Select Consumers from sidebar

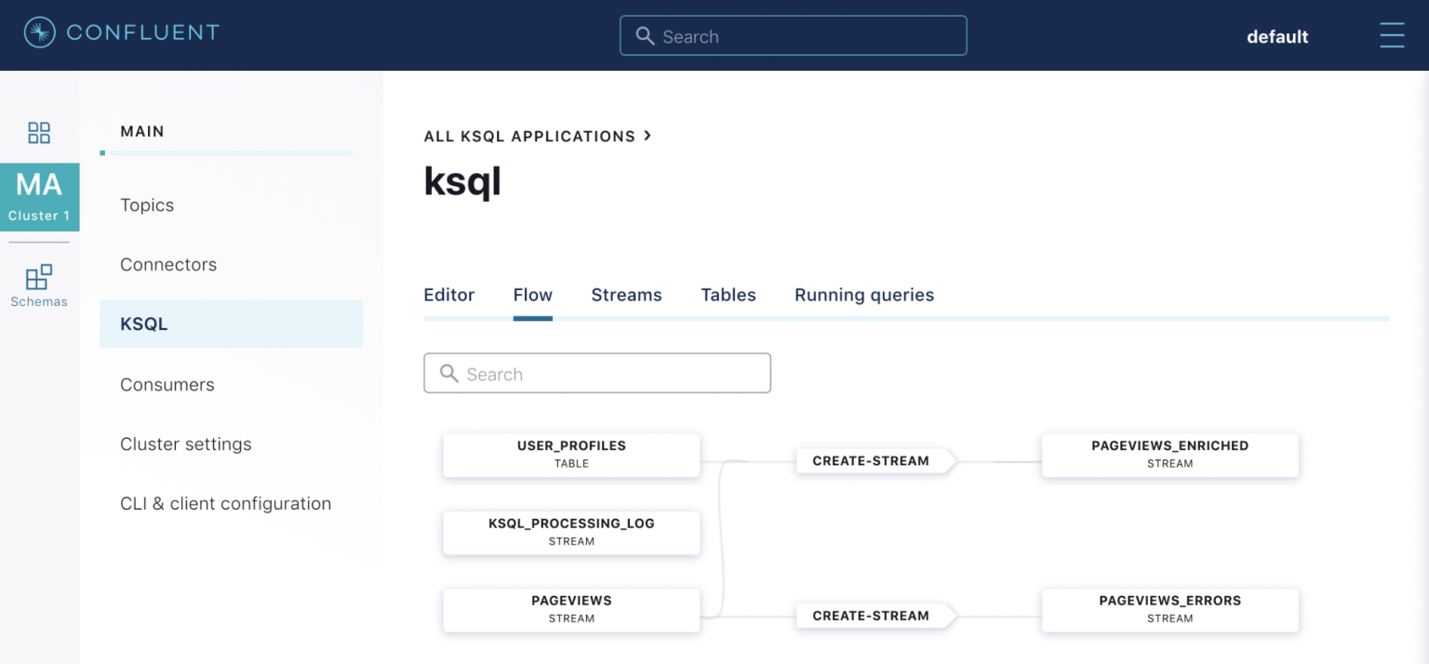167,384
